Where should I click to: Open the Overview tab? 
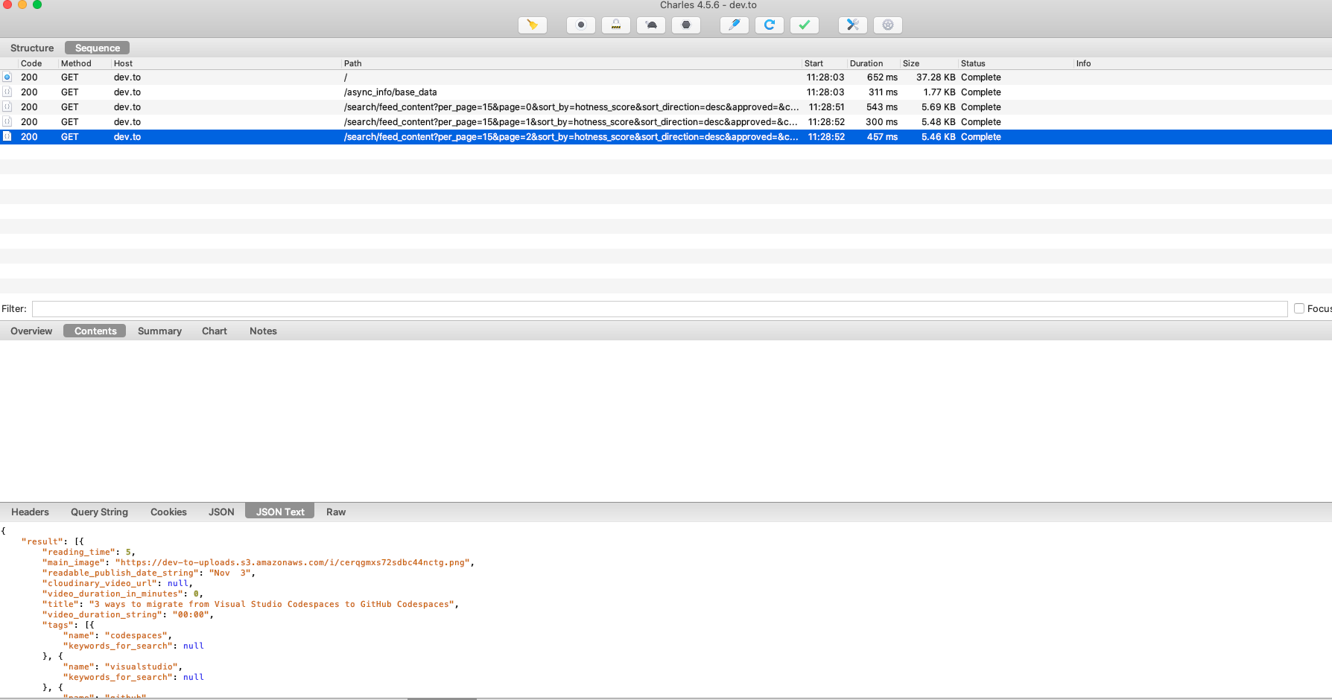click(x=31, y=331)
